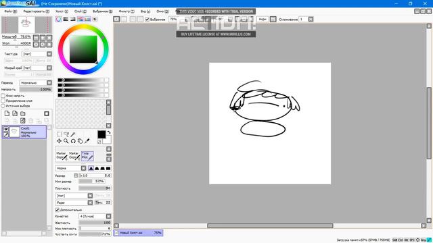
Task: Hide Слой1 with the eye icon
Action: click(x=5, y=129)
